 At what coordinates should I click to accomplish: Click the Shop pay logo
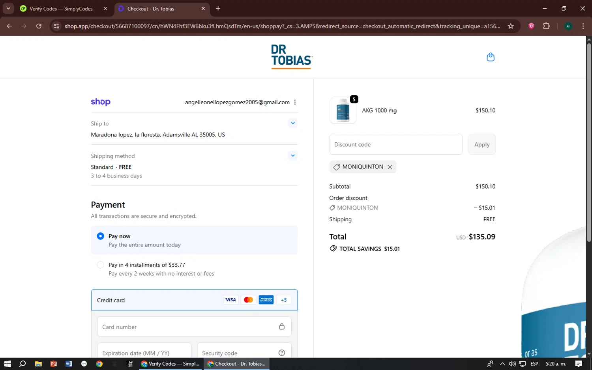click(x=101, y=102)
